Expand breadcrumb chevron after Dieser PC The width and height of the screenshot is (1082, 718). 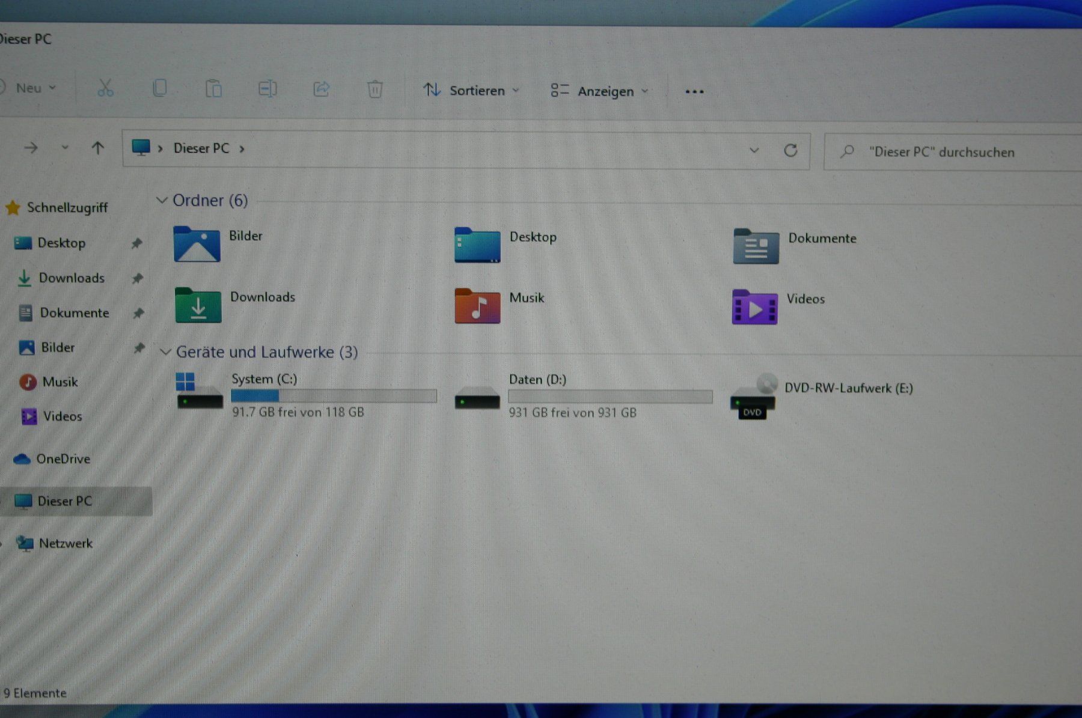tap(242, 149)
